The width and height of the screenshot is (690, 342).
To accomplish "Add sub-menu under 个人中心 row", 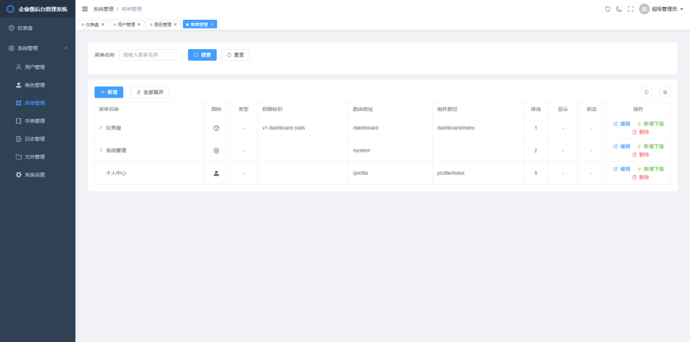I will tap(650, 169).
